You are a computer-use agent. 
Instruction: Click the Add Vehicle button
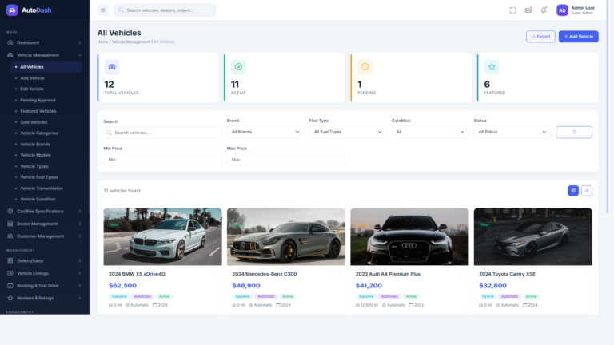click(x=578, y=37)
